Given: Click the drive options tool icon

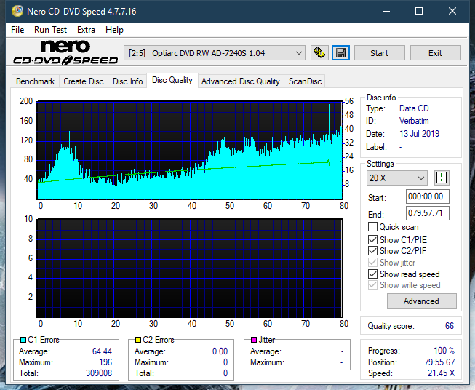Looking at the screenshot, I should 319,53.
